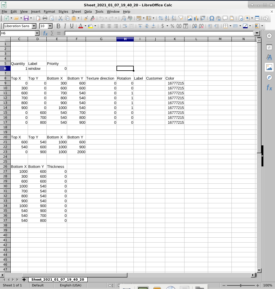Format cell as percent
The image size is (275, 289).
pos(172,26)
